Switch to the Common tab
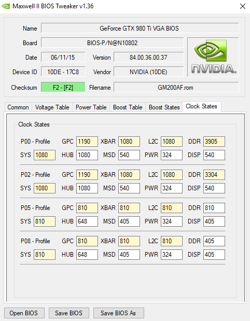 coord(18,107)
